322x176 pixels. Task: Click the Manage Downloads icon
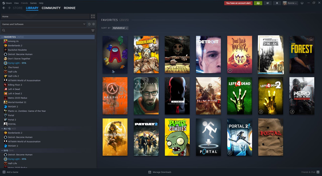150,172
